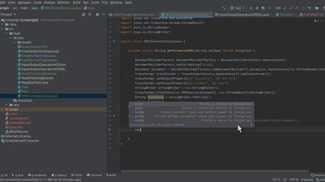
Task: Open Scratches and Consoles node
Action: (22, 141)
